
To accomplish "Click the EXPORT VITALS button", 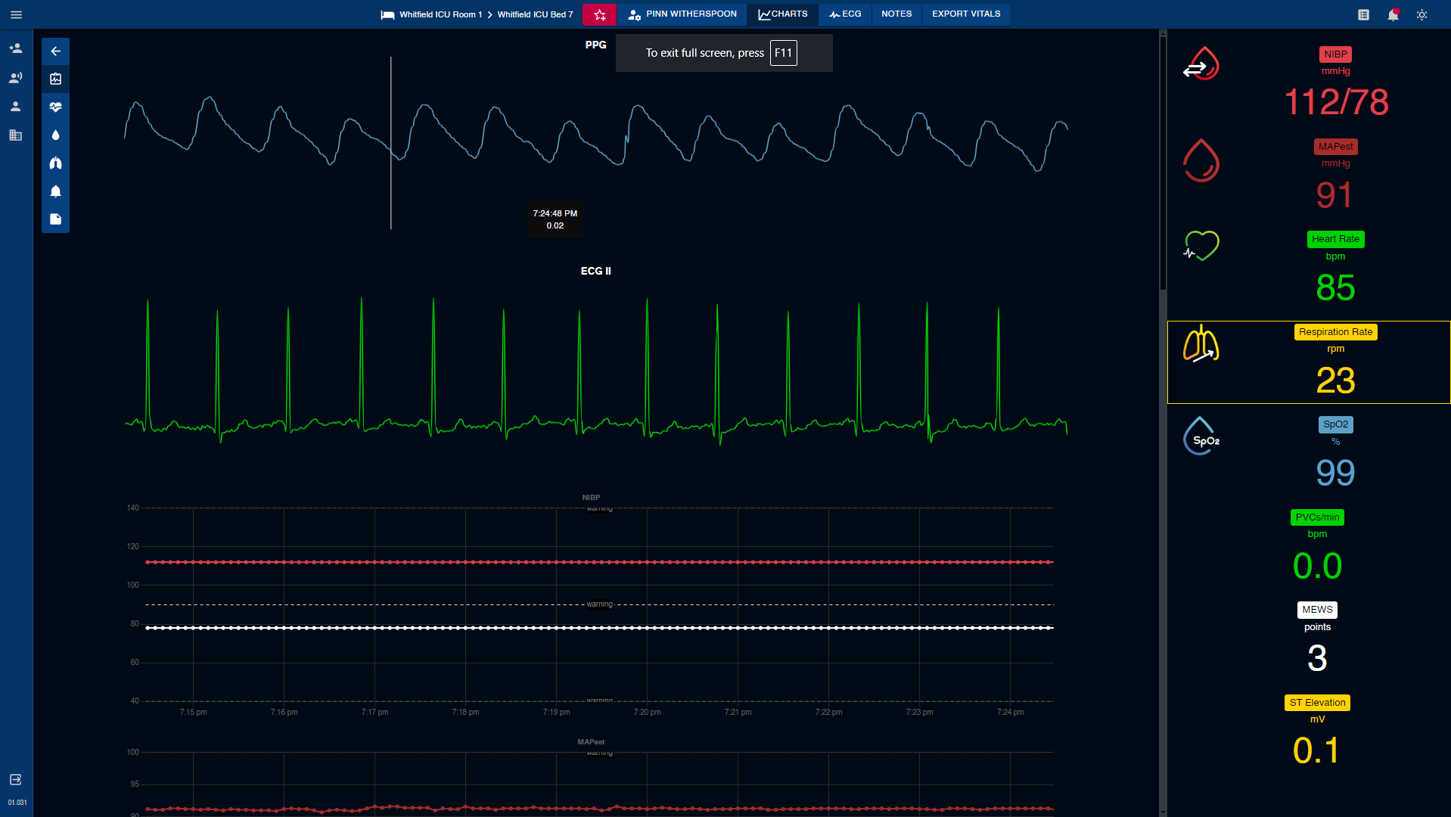I will 965,14.
